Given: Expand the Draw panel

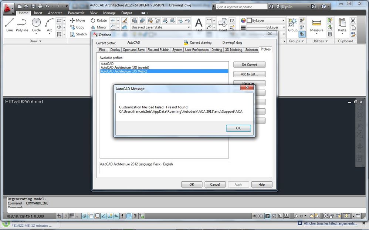Looking at the screenshot, I should click(x=35, y=41).
